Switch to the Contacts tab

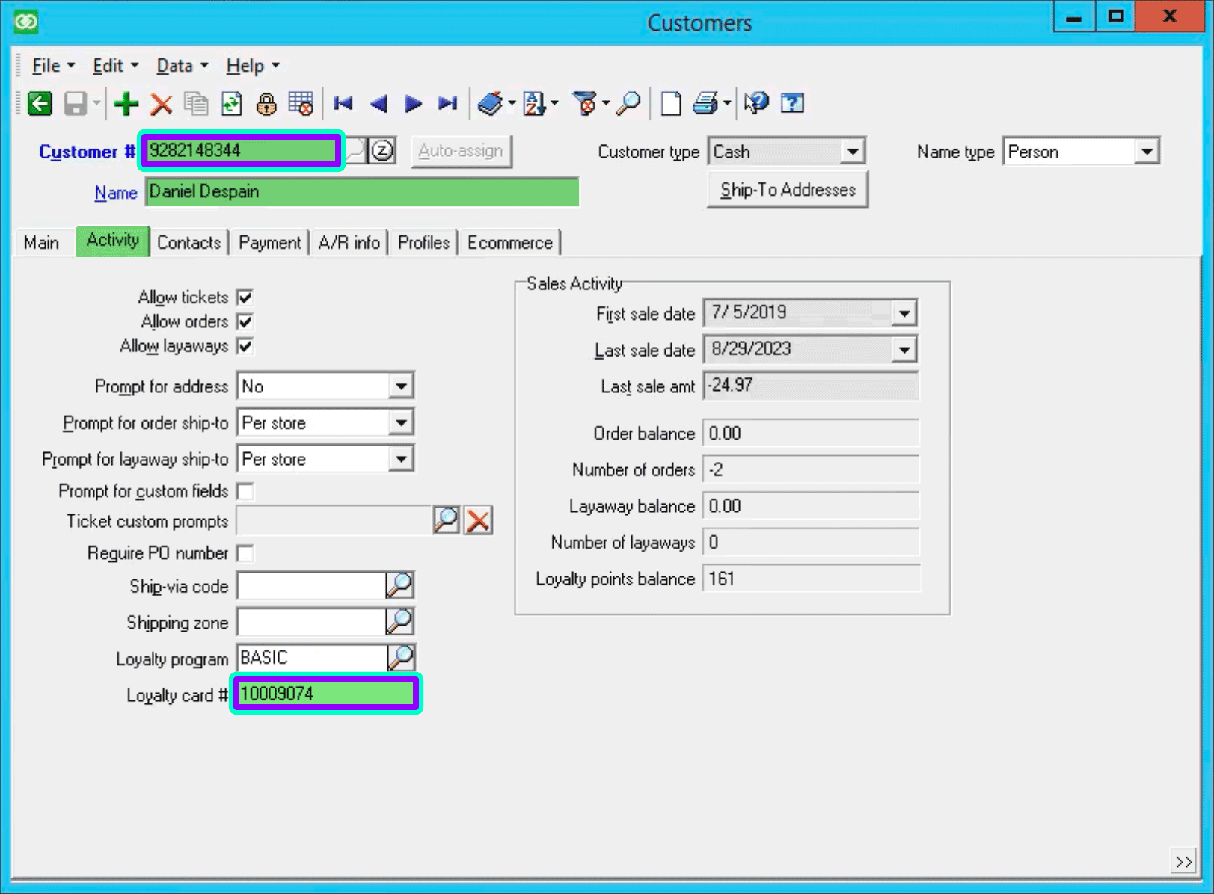coord(188,243)
